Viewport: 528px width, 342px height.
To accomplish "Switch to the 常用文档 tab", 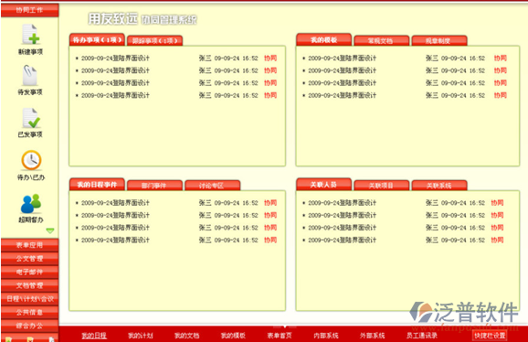I will [x=381, y=41].
